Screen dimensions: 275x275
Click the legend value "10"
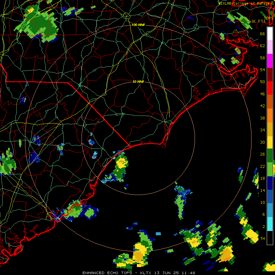[262, 202]
